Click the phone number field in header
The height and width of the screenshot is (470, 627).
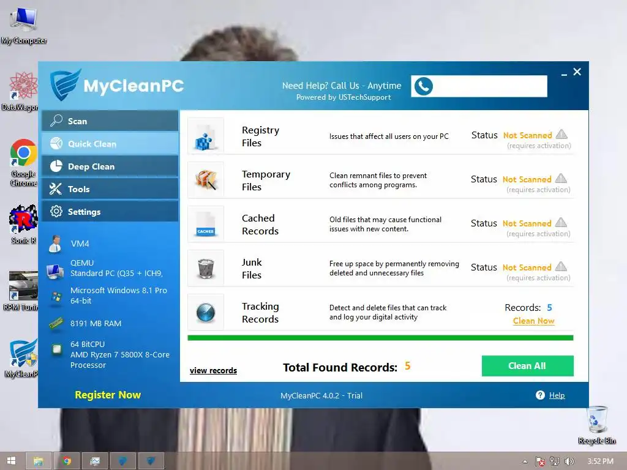click(x=479, y=86)
